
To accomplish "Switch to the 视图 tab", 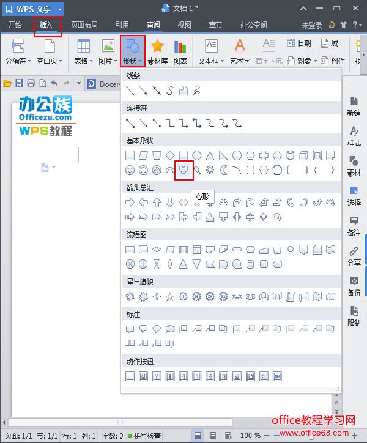I will pyautogui.click(x=184, y=25).
